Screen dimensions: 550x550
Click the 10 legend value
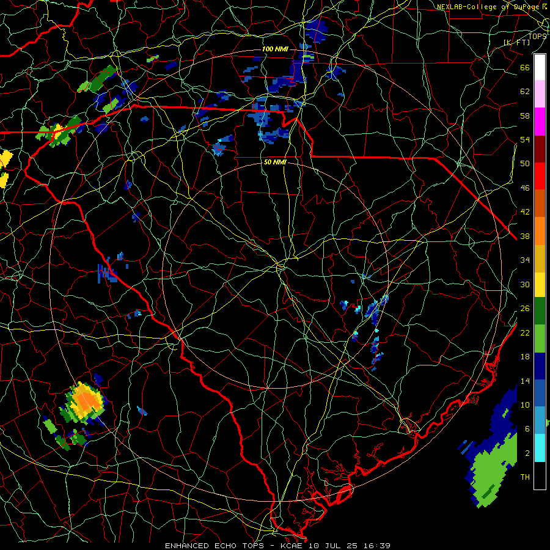525,405
